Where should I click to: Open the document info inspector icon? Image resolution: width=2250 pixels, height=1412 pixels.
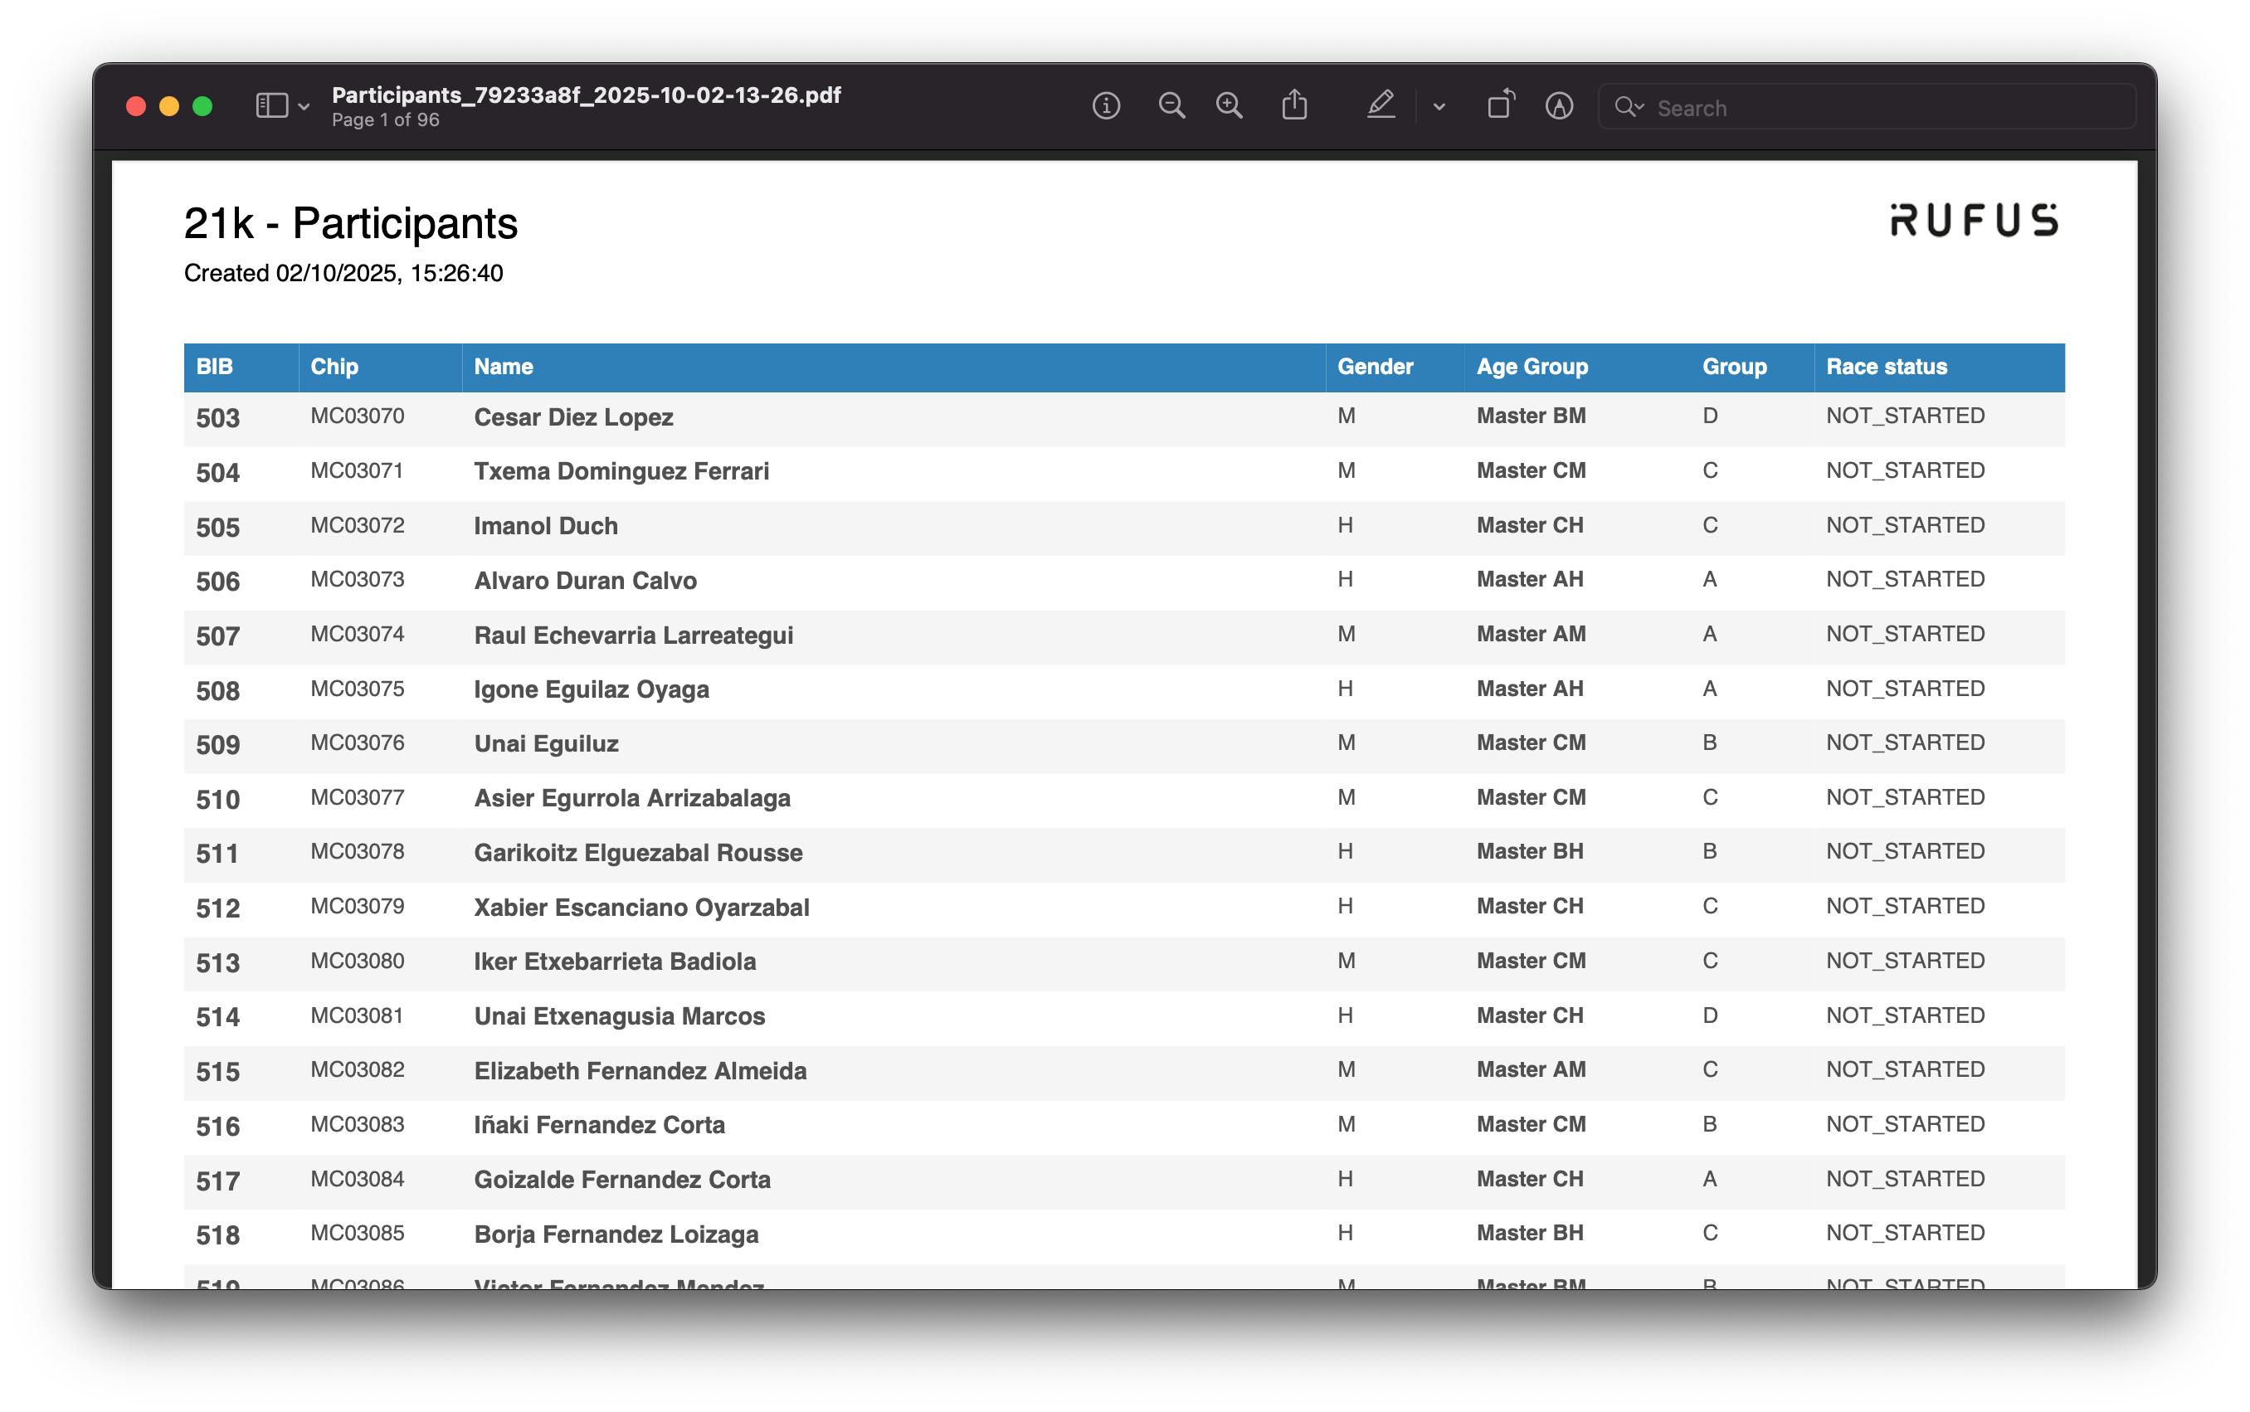[x=1105, y=106]
